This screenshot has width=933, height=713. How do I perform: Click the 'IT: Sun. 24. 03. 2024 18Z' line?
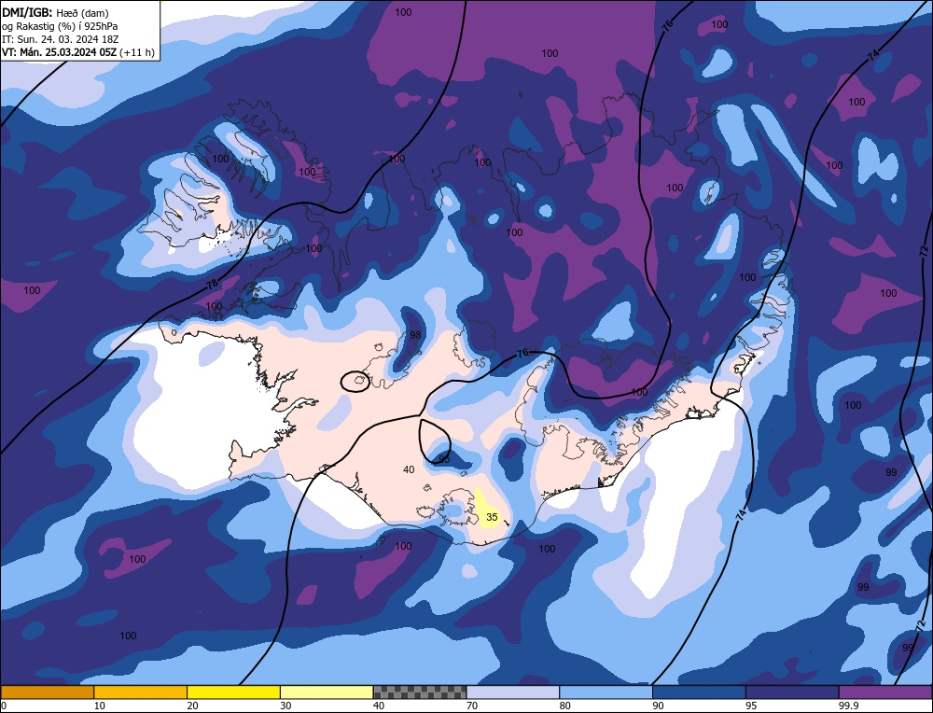click(61, 39)
